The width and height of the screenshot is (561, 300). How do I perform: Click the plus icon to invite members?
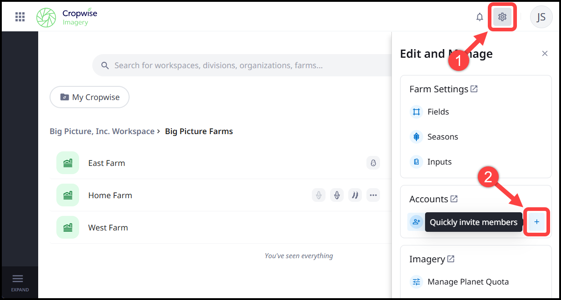pyautogui.click(x=536, y=222)
